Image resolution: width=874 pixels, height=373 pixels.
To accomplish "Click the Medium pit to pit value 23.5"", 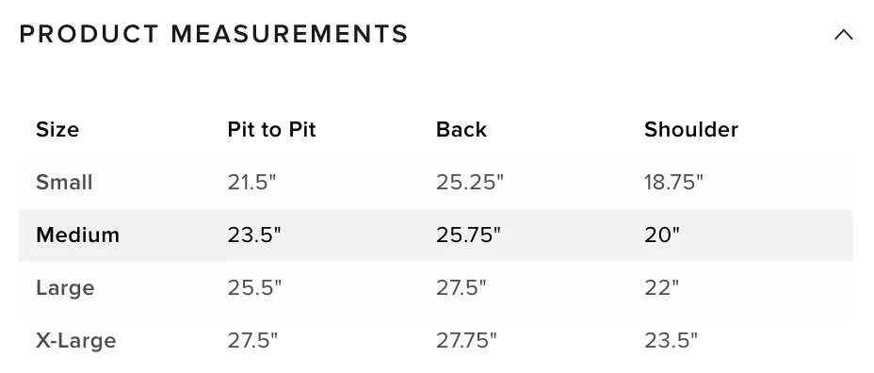I will 254,235.
